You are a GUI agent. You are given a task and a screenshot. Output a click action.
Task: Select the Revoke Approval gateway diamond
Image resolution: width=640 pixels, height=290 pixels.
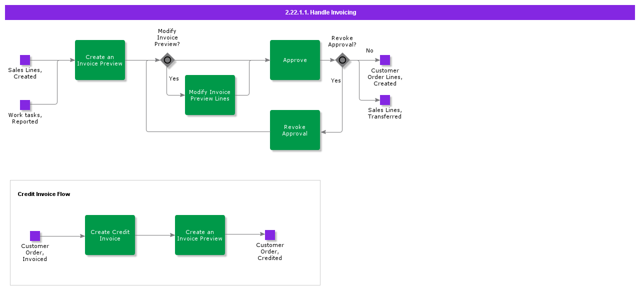coord(342,60)
